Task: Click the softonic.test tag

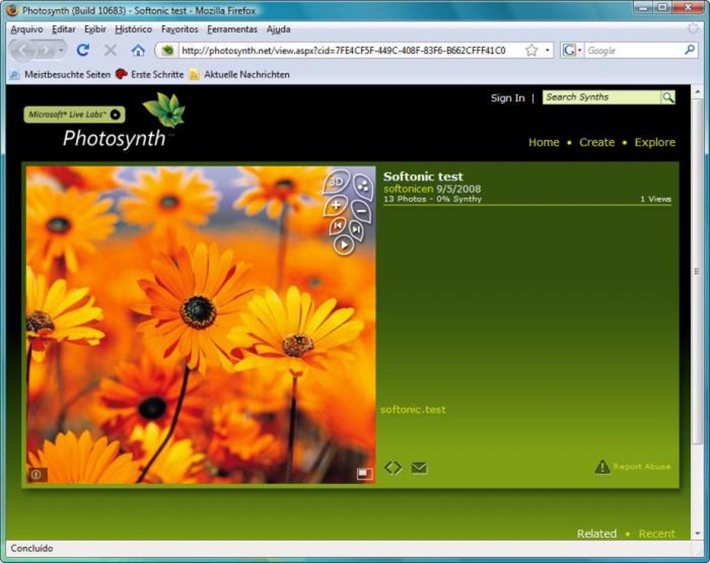Action: point(413,410)
